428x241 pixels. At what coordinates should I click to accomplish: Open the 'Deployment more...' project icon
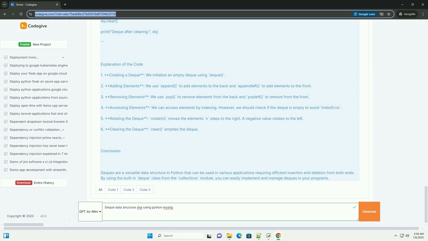[x=6, y=57]
